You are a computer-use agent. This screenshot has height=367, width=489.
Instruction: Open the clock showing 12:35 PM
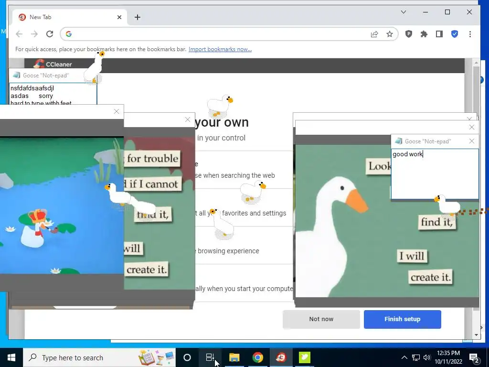point(448,357)
